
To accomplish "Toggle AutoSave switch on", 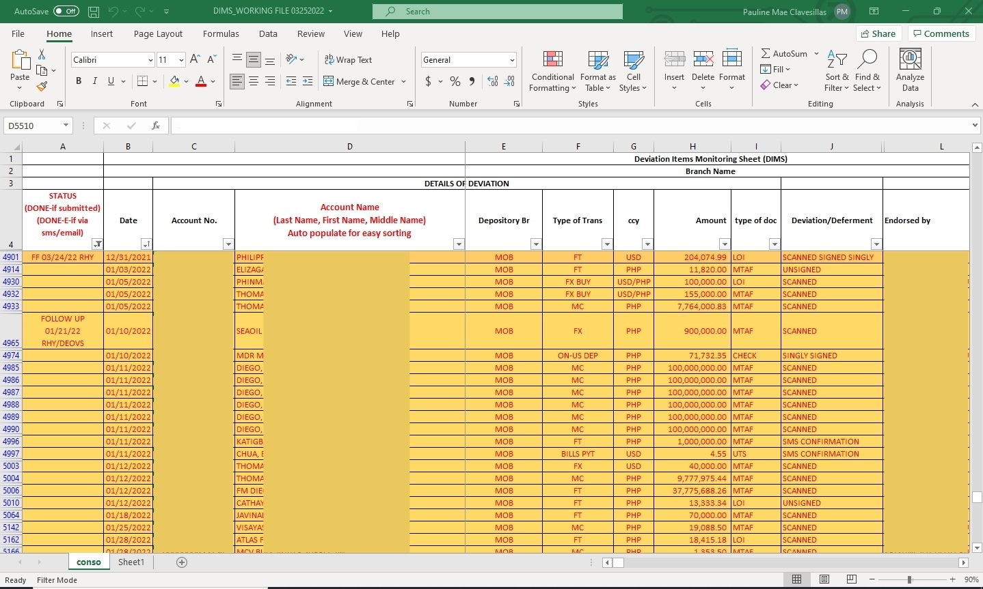I will (66, 12).
